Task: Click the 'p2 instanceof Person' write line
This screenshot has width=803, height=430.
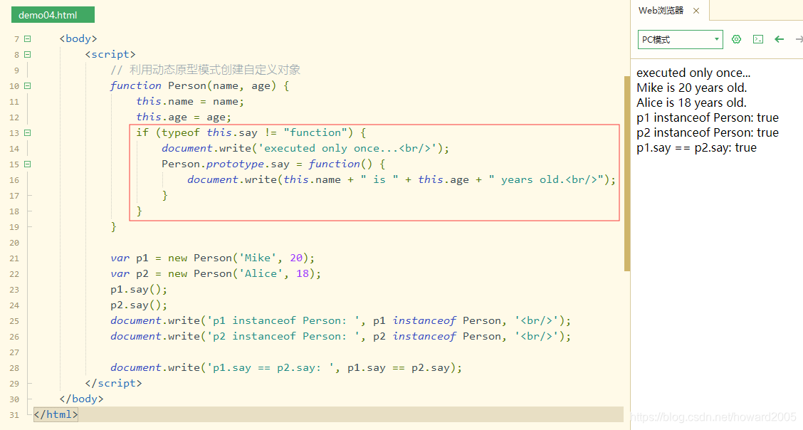Action: pyautogui.click(x=340, y=336)
